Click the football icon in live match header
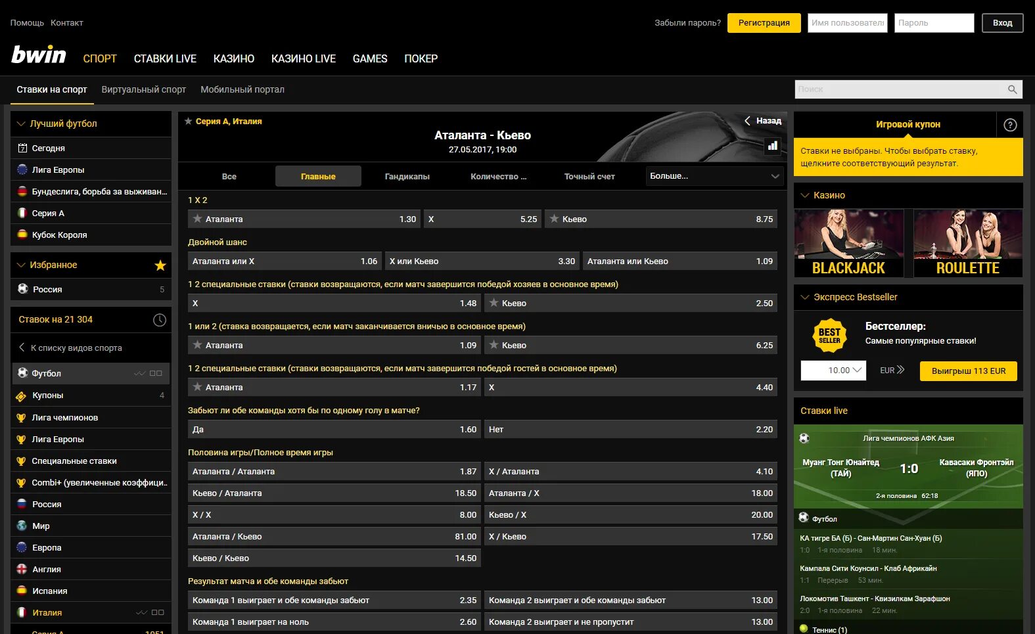Image resolution: width=1035 pixels, height=634 pixels. coord(804,438)
